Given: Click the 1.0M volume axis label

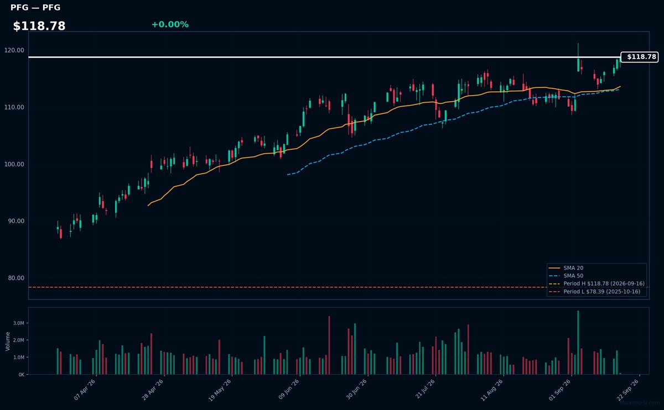Looking at the screenshot, I should [19, 358].
